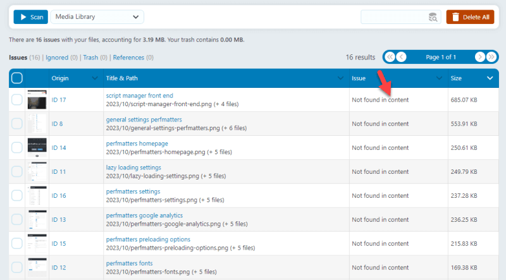Click the 2023/10/perfmatters-homepage.png path text
The width and height of the screenshot is (506, 280).
(x=156, y=152)
